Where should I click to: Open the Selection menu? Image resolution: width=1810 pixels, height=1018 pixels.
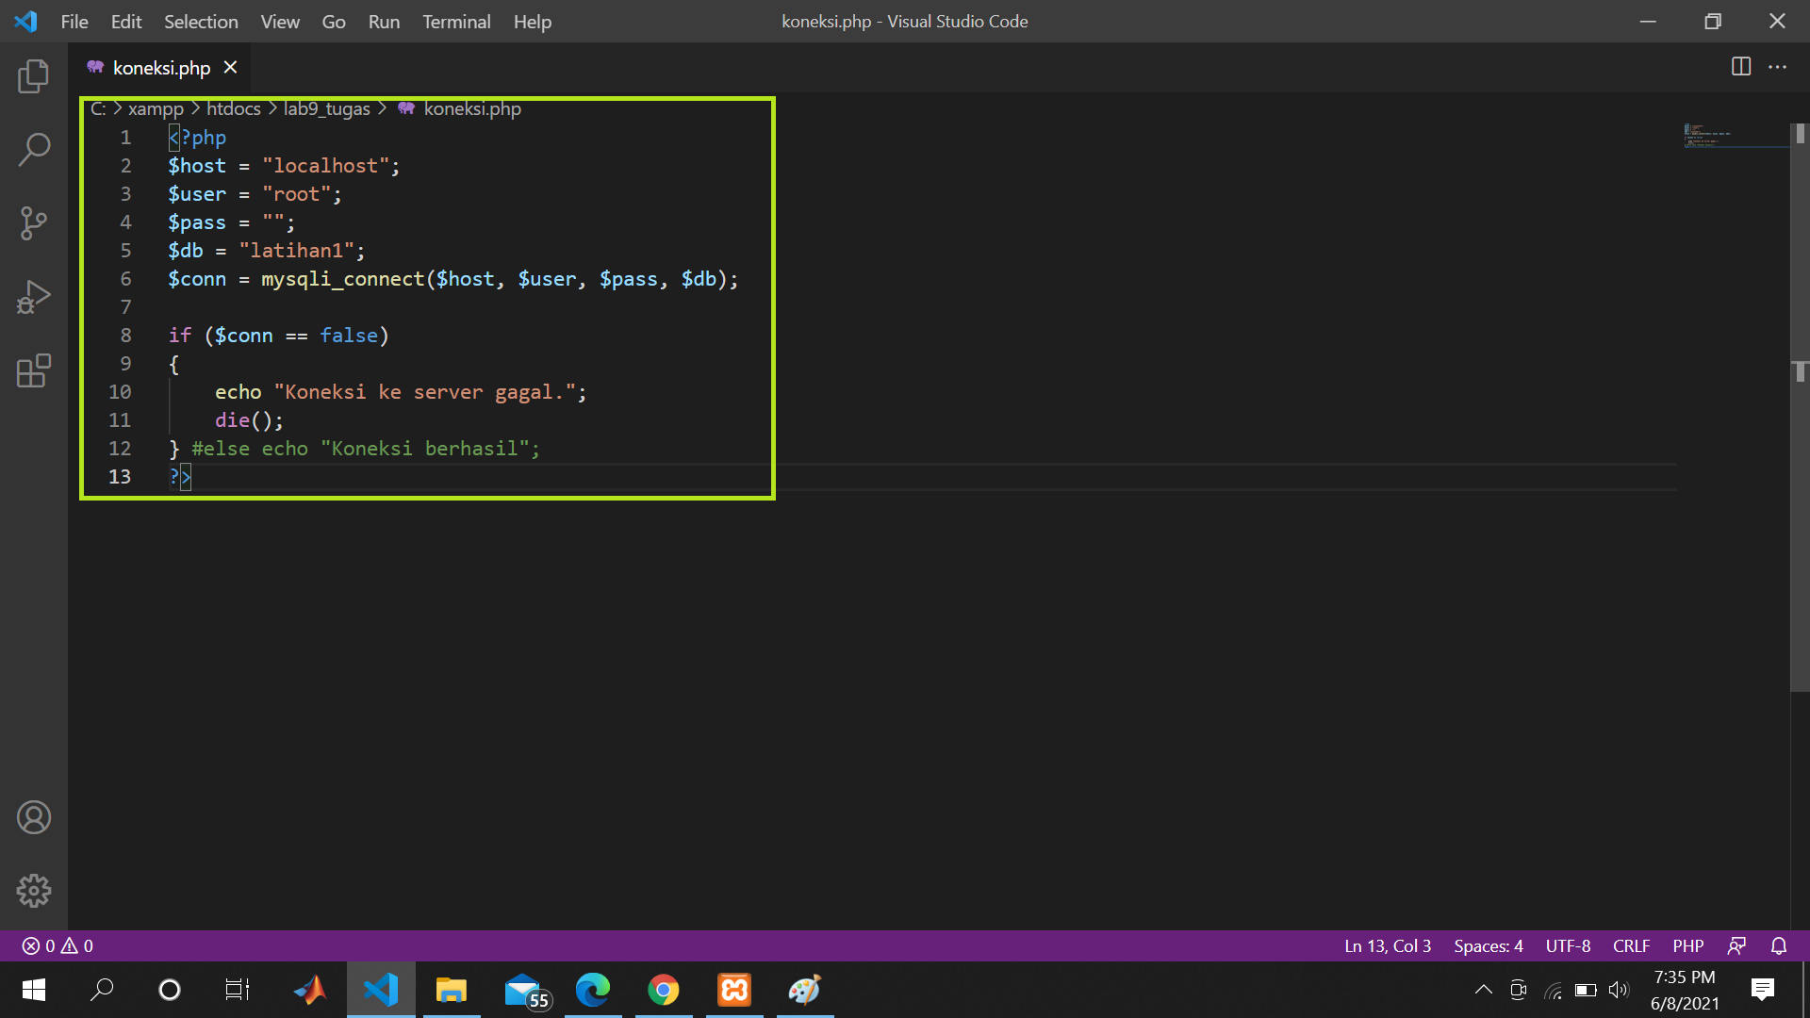(201, 21)
